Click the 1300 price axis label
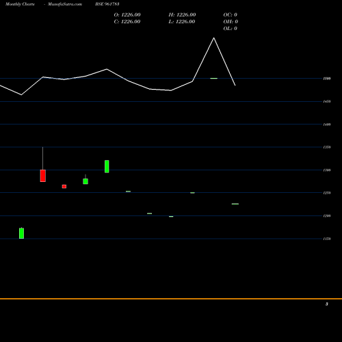The height and width of the screenshot is (342, 342). 327,170
